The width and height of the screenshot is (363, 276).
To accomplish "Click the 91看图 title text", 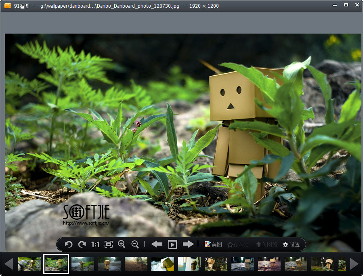I will click(22, 6).
